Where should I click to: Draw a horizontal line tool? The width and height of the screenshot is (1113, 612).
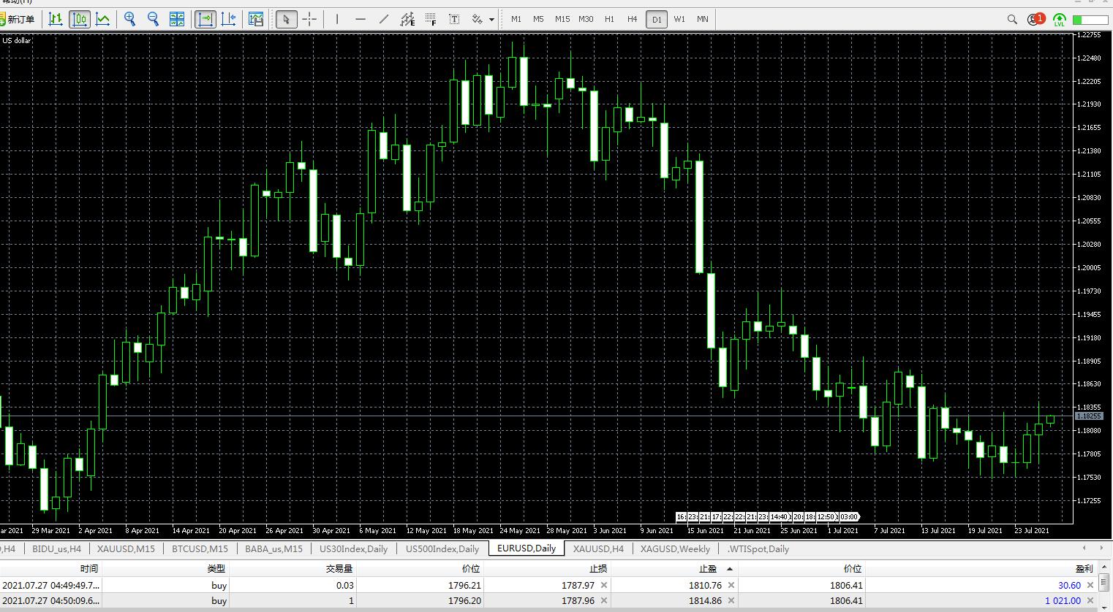tap(361, 20)
